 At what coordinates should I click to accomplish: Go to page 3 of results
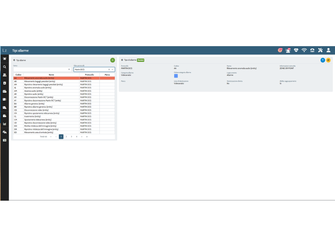coord(71,137)
